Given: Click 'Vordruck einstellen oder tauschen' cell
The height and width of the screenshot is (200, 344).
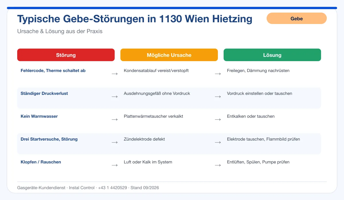Looking at the screenshot, I should click(x=259, y=93).
